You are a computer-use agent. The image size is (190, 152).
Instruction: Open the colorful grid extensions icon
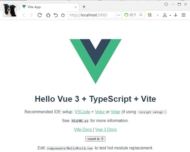click(150, 15)
